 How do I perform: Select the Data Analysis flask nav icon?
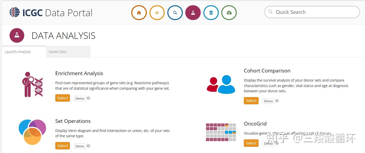point(193,13)
